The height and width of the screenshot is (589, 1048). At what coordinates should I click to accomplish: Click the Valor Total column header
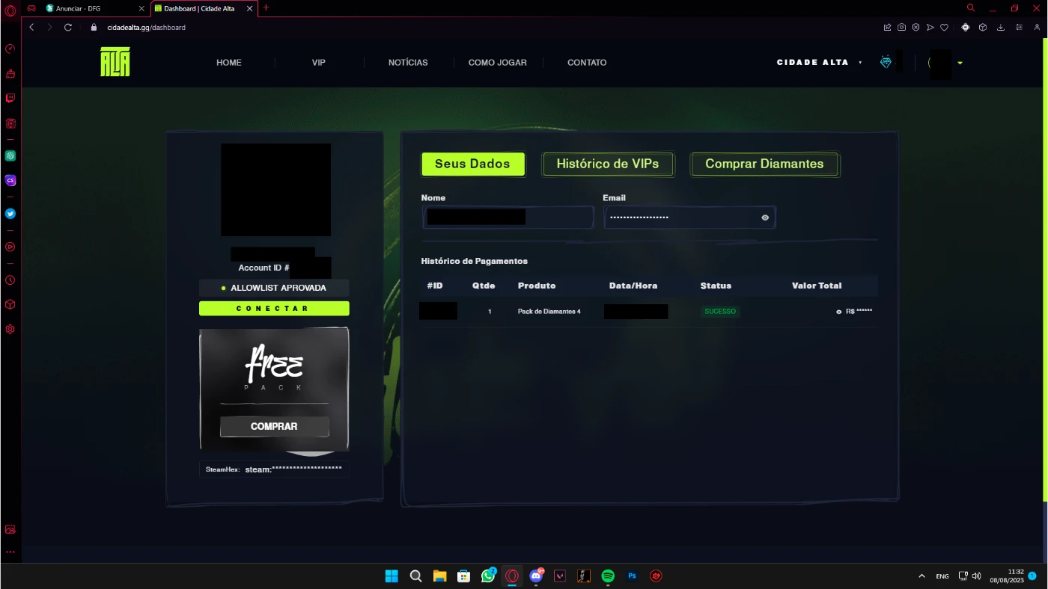point(817,286)
